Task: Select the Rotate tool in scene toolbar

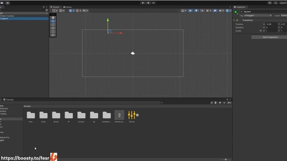Action: 53,25
